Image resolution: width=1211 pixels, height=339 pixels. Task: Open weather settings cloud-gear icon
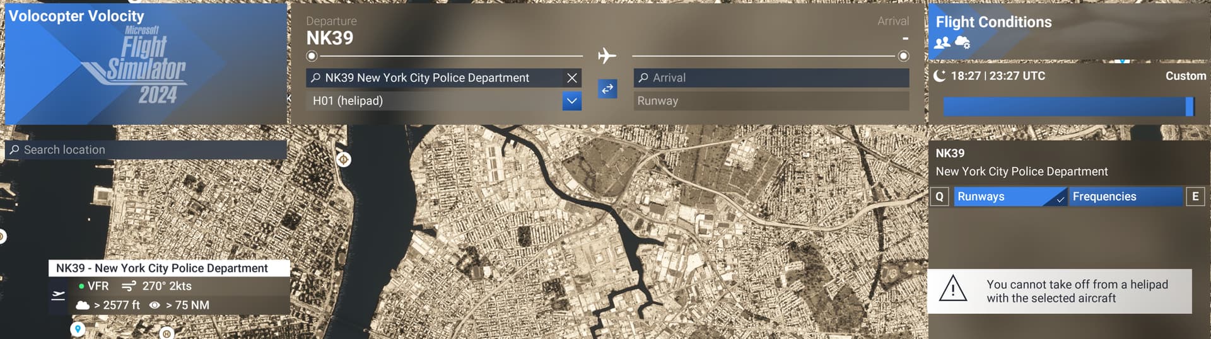[962, 42]
